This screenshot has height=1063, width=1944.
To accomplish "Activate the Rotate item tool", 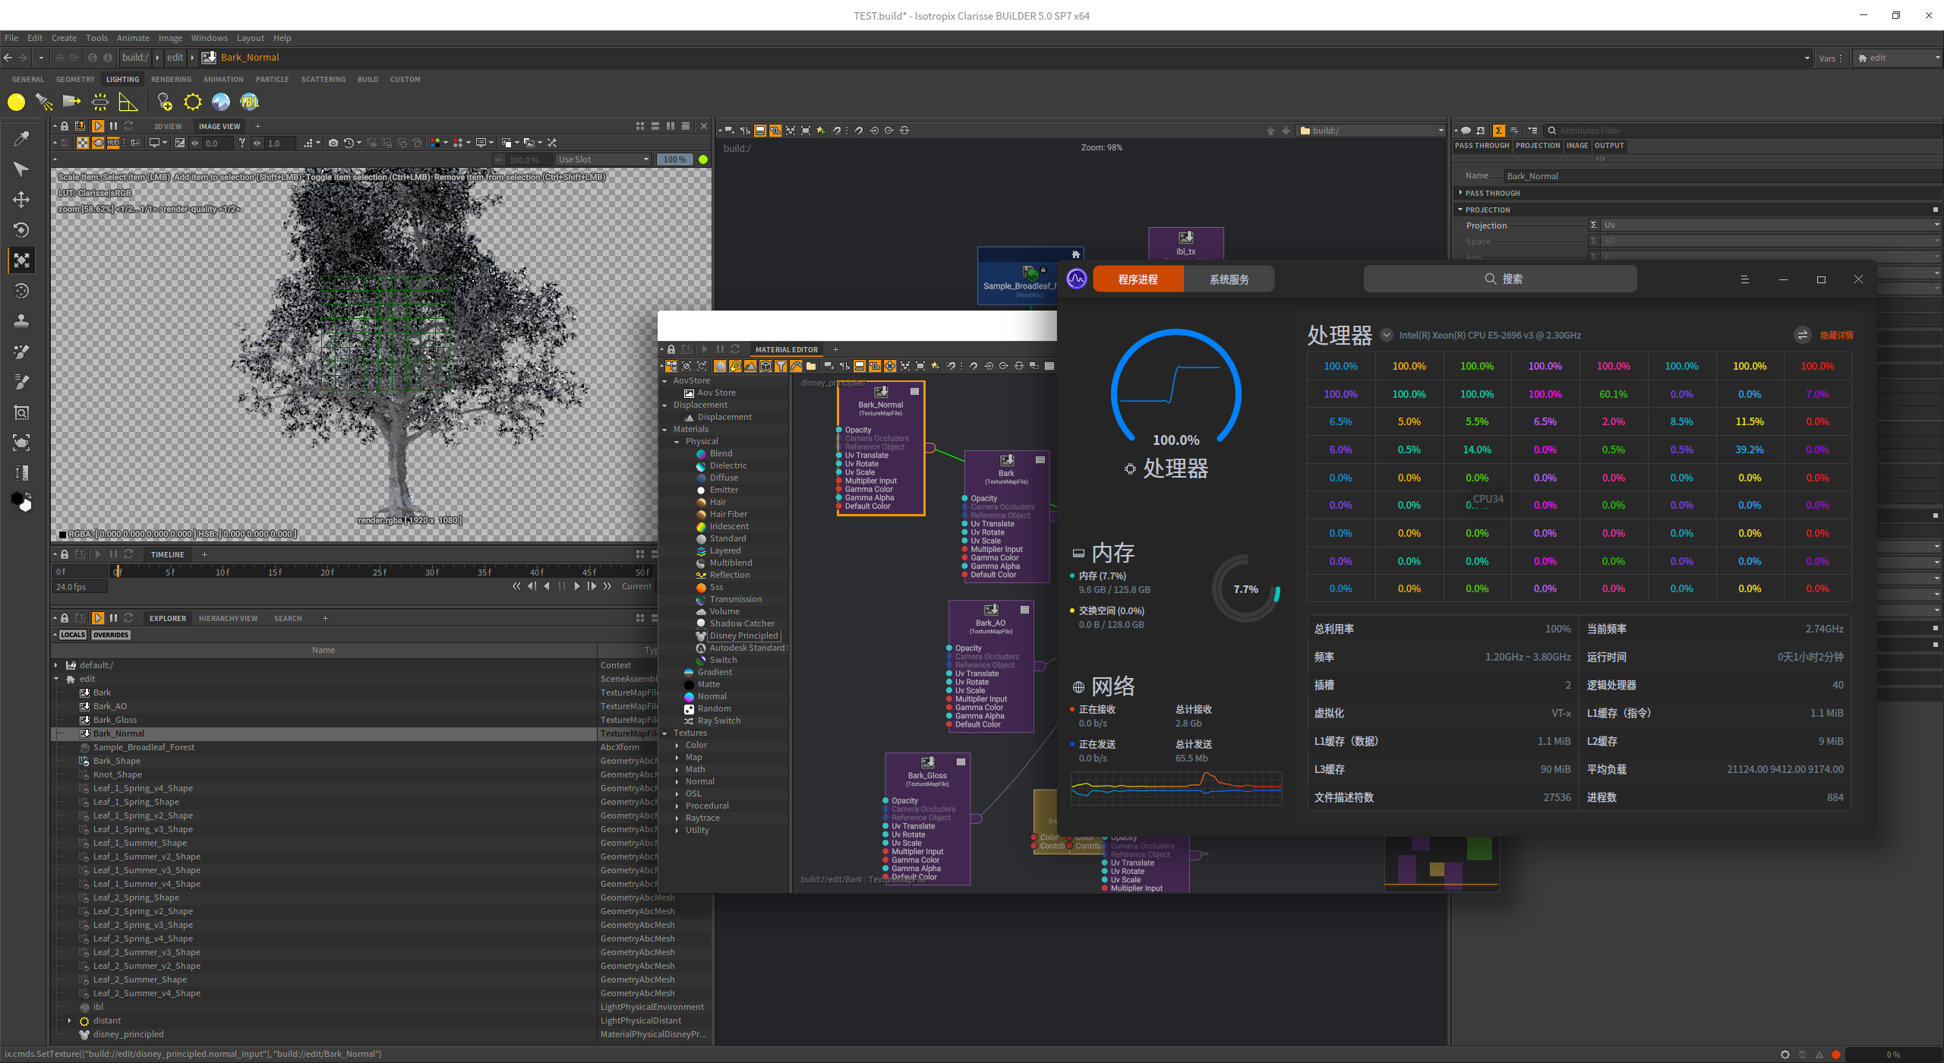I will click(x=21, y=230).
